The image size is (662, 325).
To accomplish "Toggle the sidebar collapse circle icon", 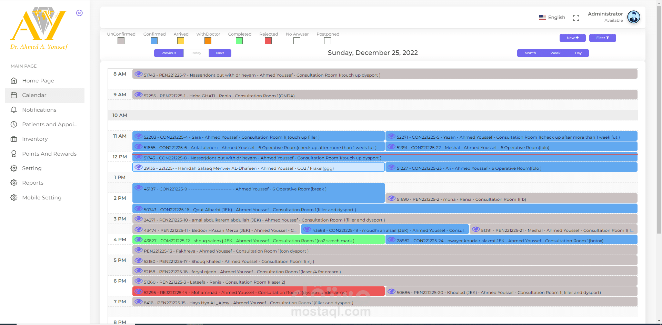I will point(79,13).
